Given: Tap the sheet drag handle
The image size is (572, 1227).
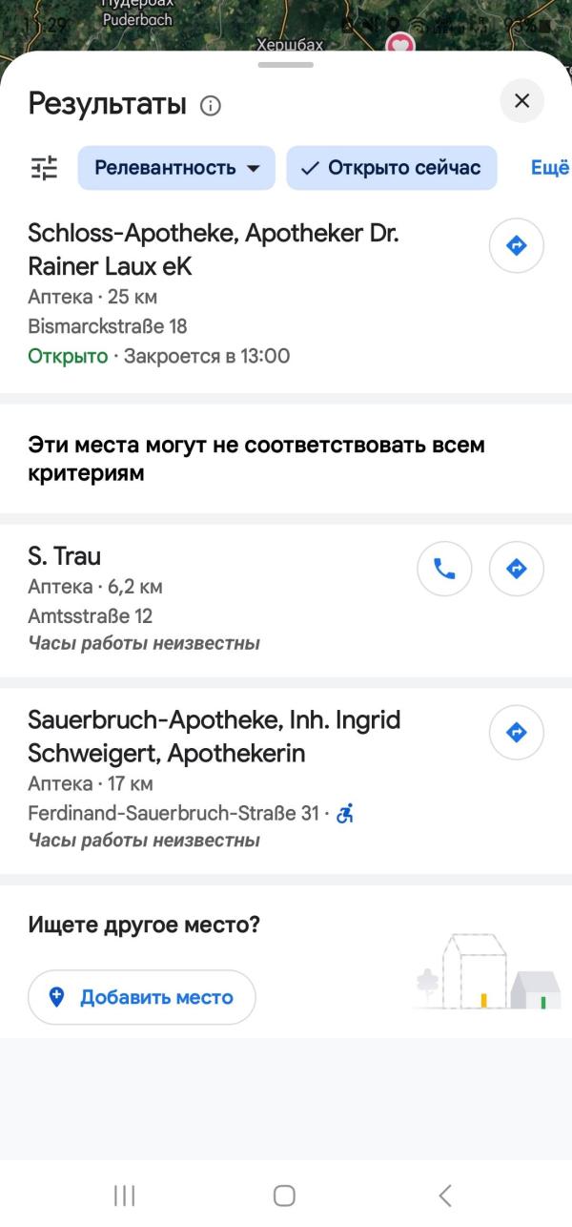Looking at the screenshot, I should (285, 65).
